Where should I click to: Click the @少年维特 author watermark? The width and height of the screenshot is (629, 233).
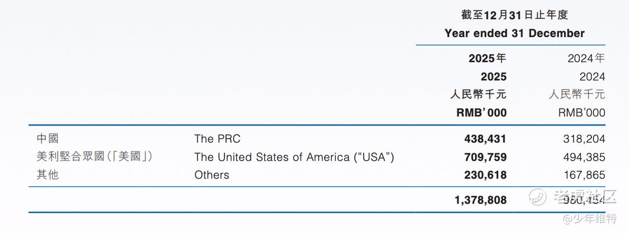tap(591, 218)
